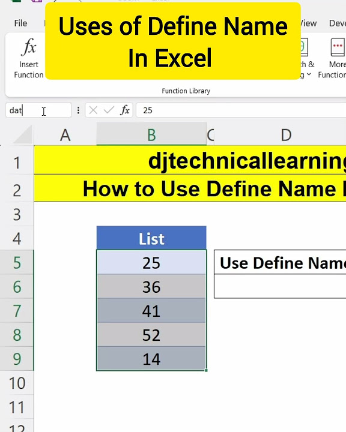
Task: Click the List header cell
Action: coord(151,238)
